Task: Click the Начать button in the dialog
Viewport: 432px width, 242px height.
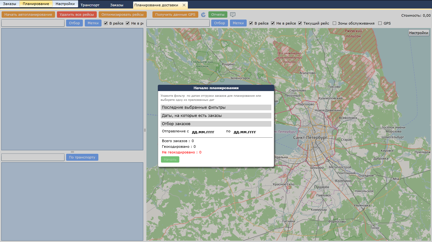Action: point(170,159)
